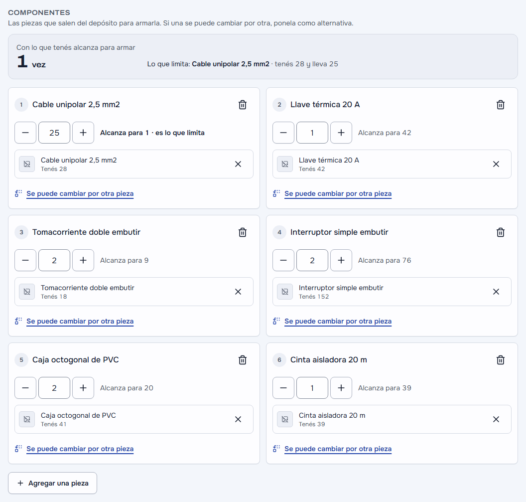Increase Interruptor simple embutir quantity
This screenshot has height=502, width=526.
coord(341,260)
